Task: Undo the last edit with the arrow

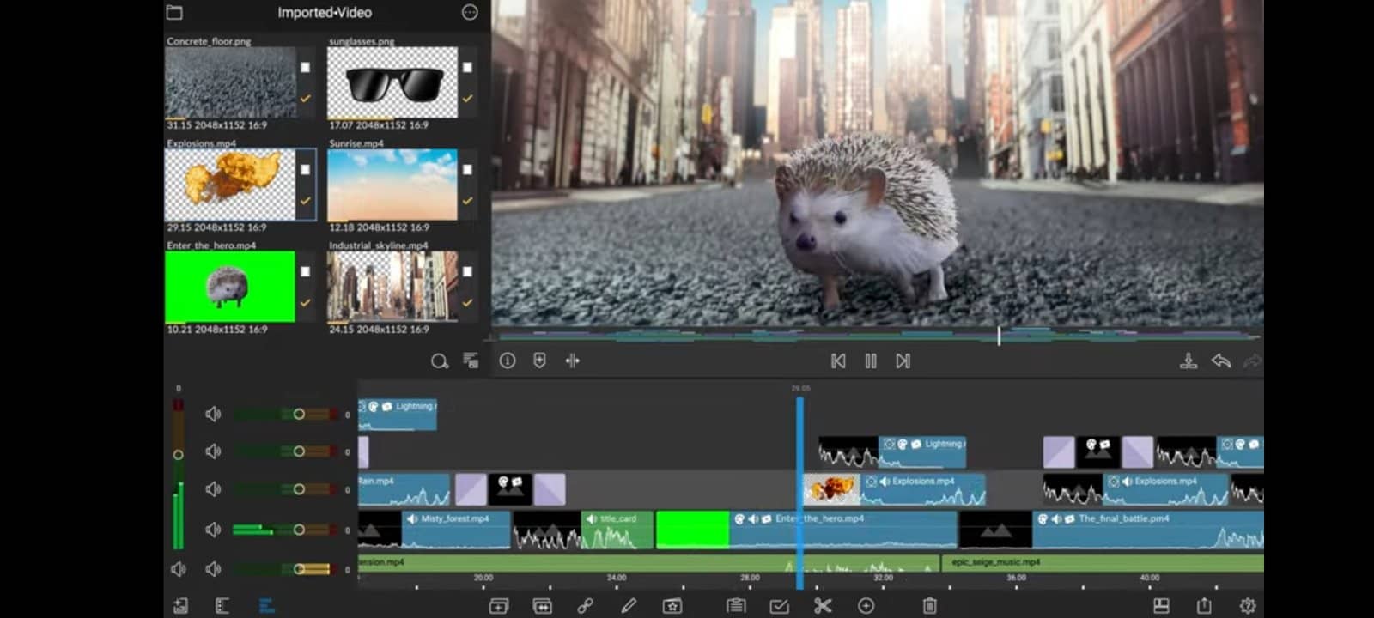Action: (1220, 361)
